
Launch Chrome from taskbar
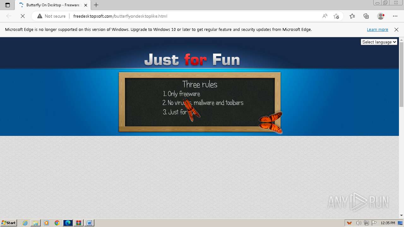pyautogui.click(x=57, y=223)
